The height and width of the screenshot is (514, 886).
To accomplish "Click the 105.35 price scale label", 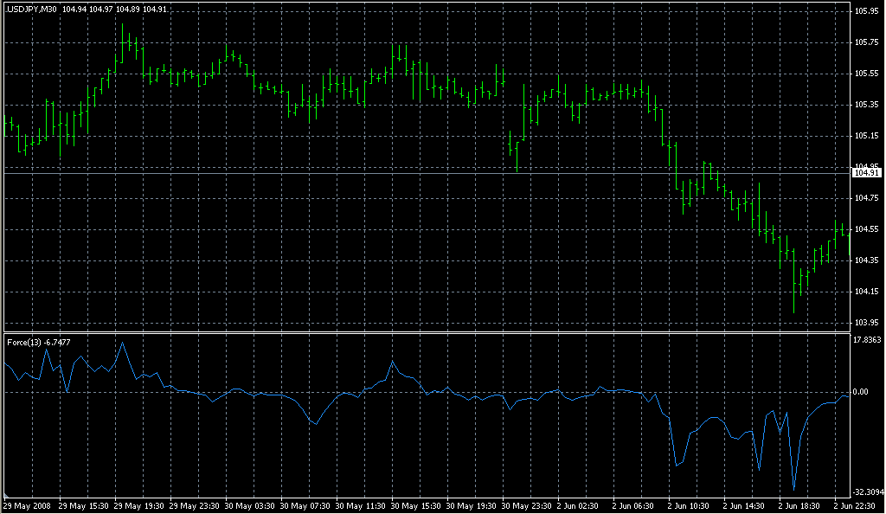I will (x=866, y=105).
